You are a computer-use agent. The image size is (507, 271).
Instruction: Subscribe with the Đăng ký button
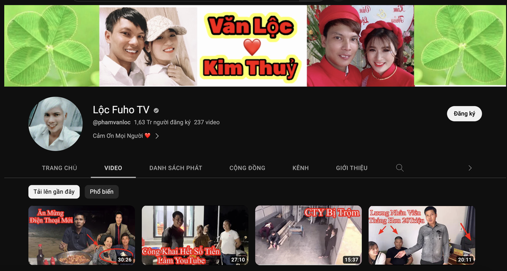[x=465, y=114]
